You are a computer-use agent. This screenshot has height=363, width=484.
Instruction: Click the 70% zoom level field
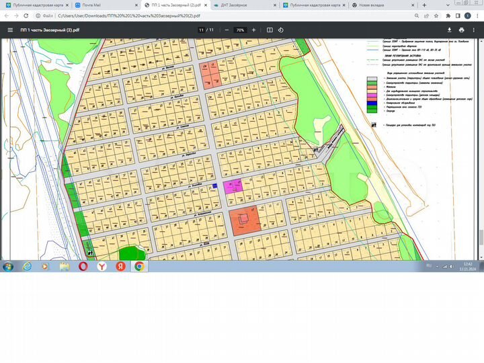click(240, 30)
